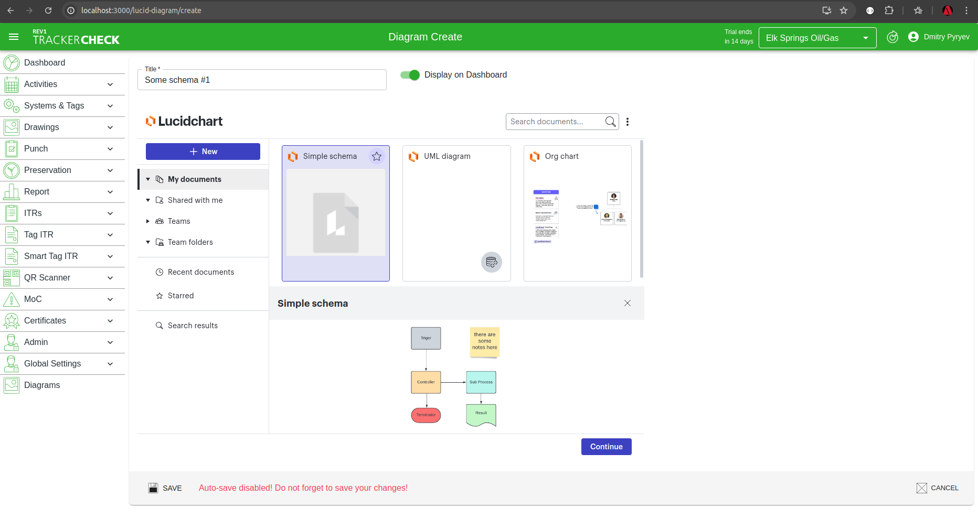Click the Continue button
The height and width of the screenshot is (518, 978).
coord(607,447)
